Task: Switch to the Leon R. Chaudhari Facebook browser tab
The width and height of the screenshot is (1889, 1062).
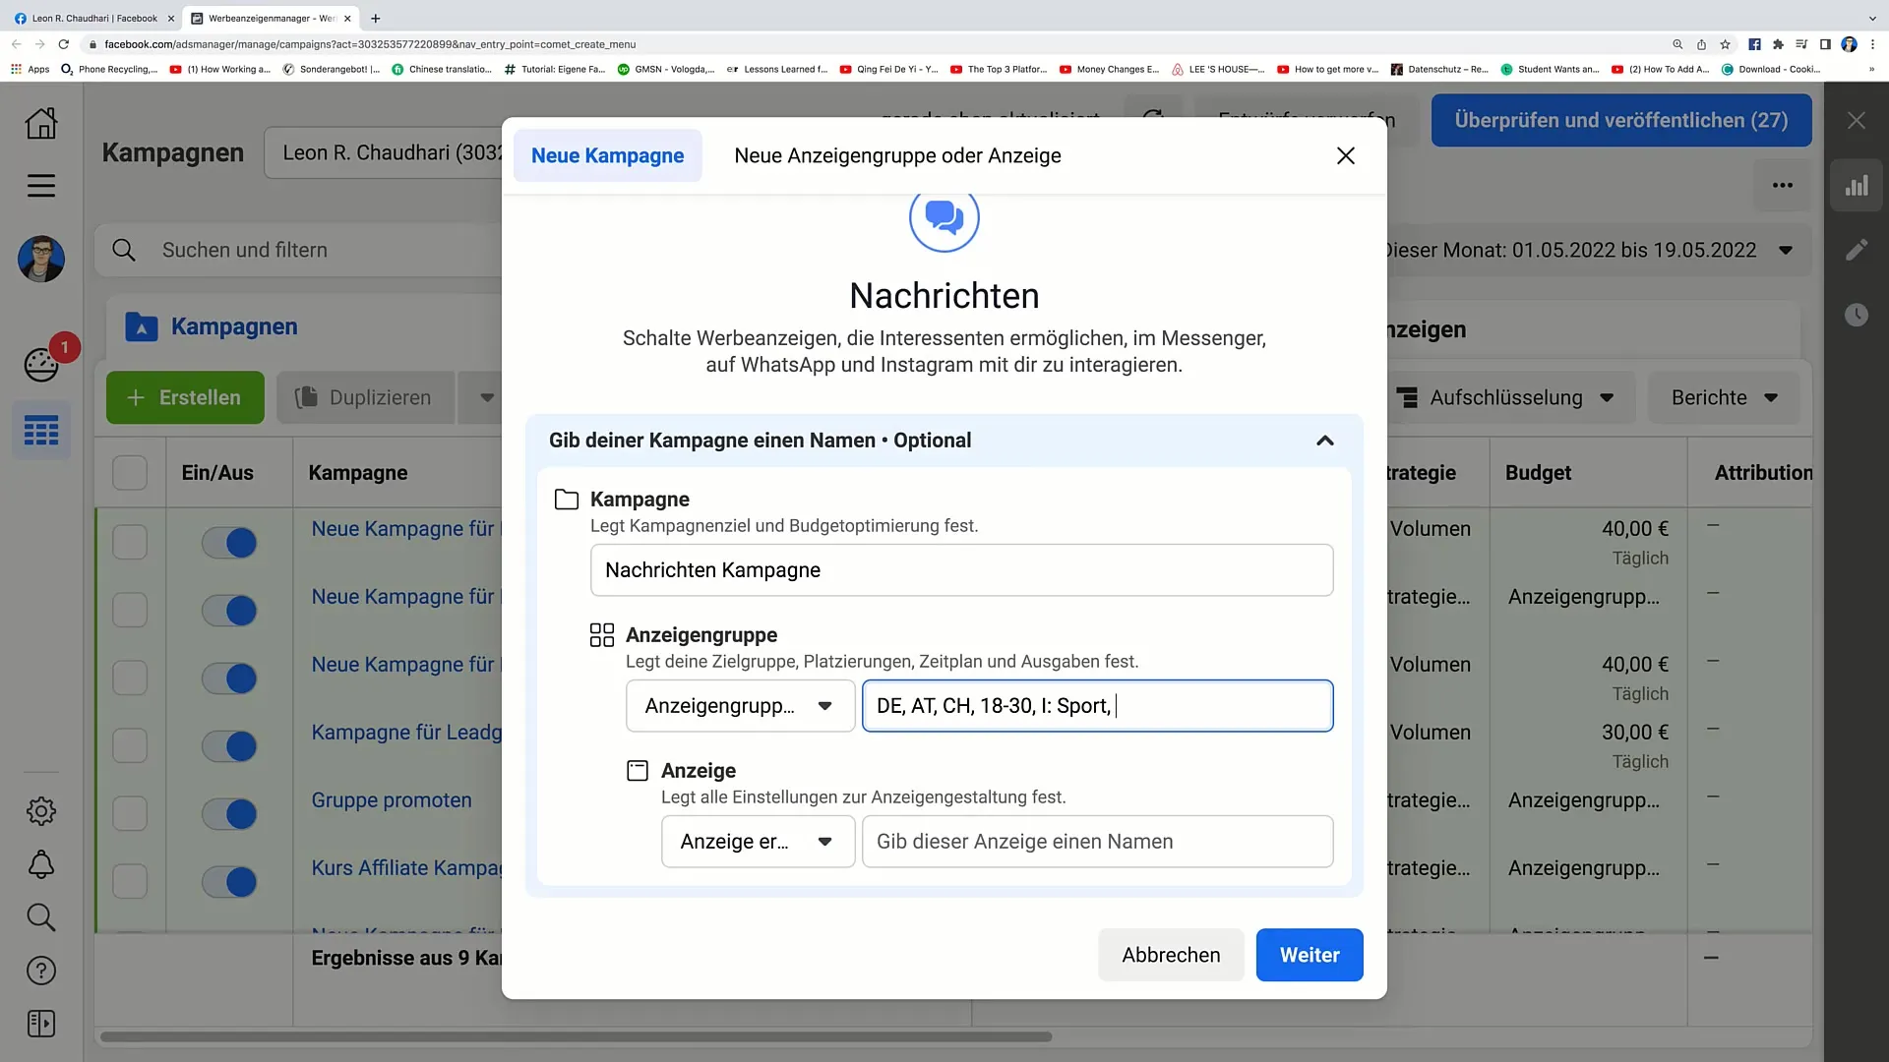Action: click(x=91, y=18)
